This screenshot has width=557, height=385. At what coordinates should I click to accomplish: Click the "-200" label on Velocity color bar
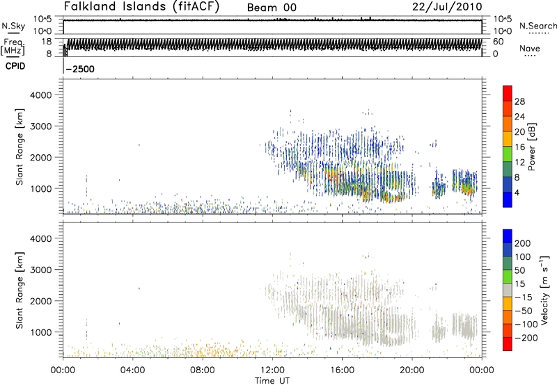pyautogui.click(x=525, y=338)
